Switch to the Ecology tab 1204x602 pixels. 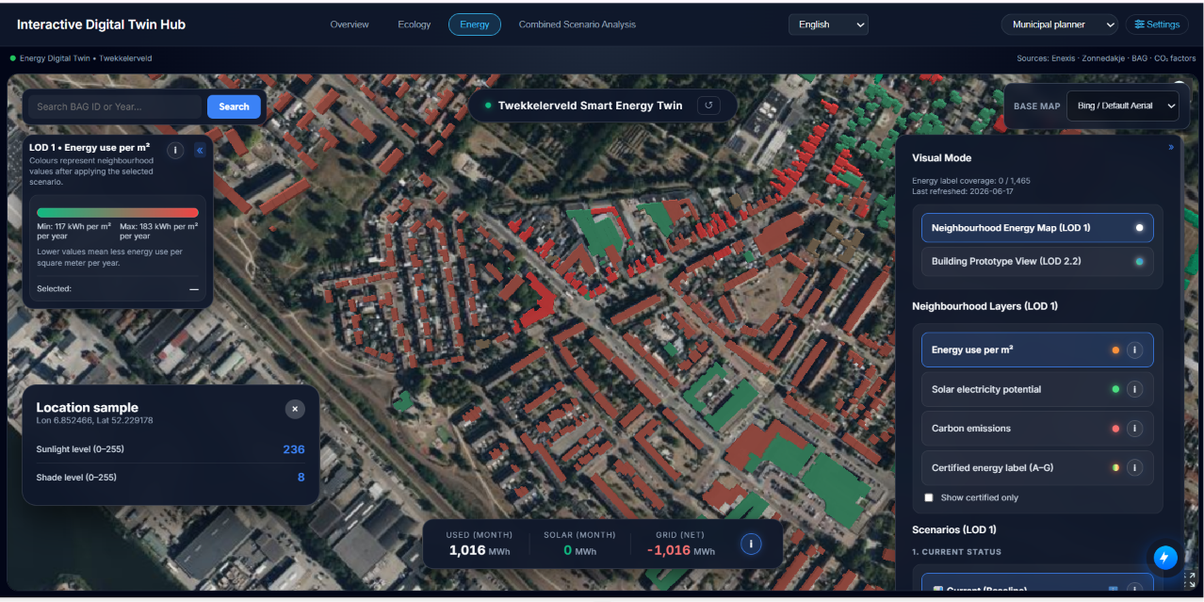click(x=415, y=24)
